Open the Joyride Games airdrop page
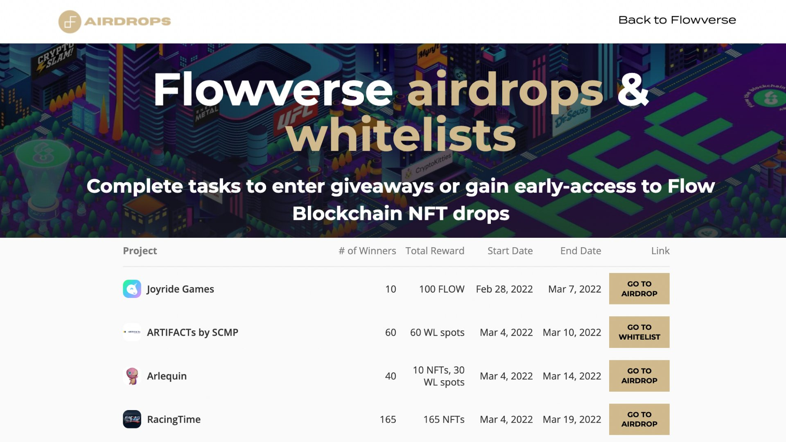Viewport: 786px width, 442px height. (x=639, y=289)
